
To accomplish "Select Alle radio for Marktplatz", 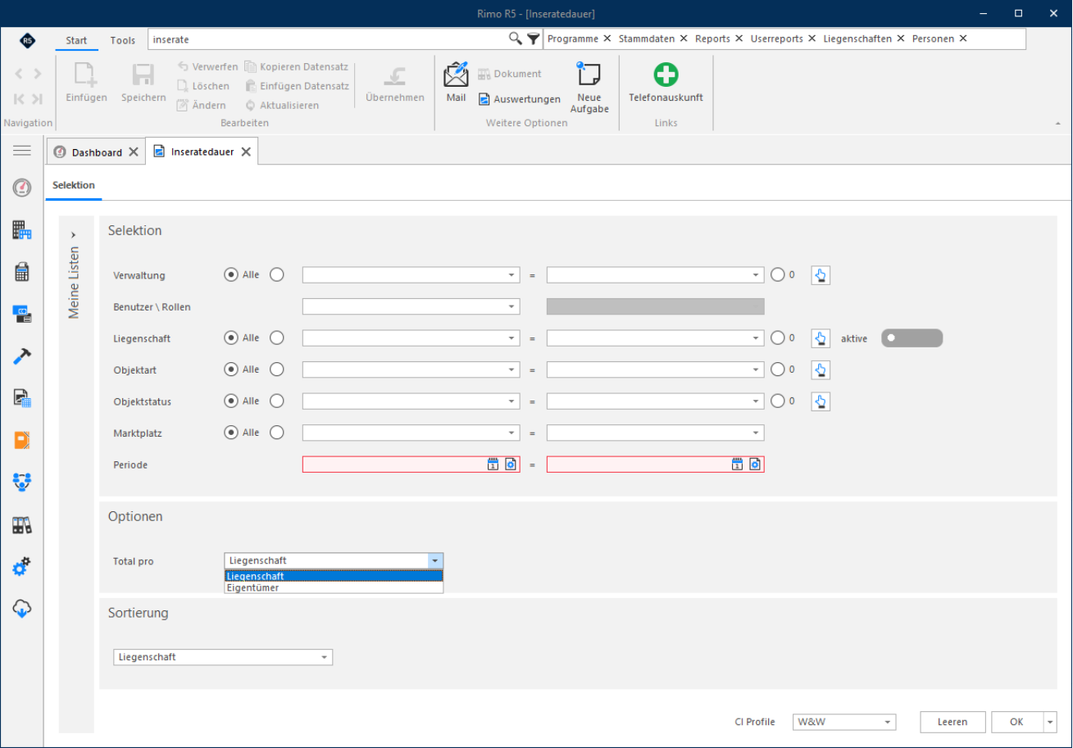I will (231, 433).
